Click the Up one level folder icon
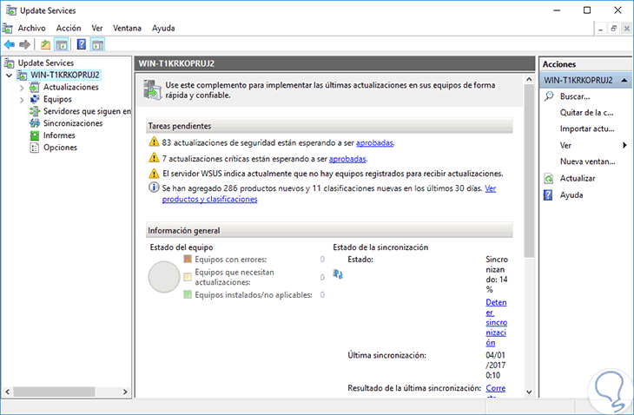 [45, 44]
